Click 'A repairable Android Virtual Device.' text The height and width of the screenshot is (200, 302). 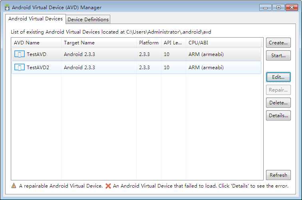(x=61, y=186)
